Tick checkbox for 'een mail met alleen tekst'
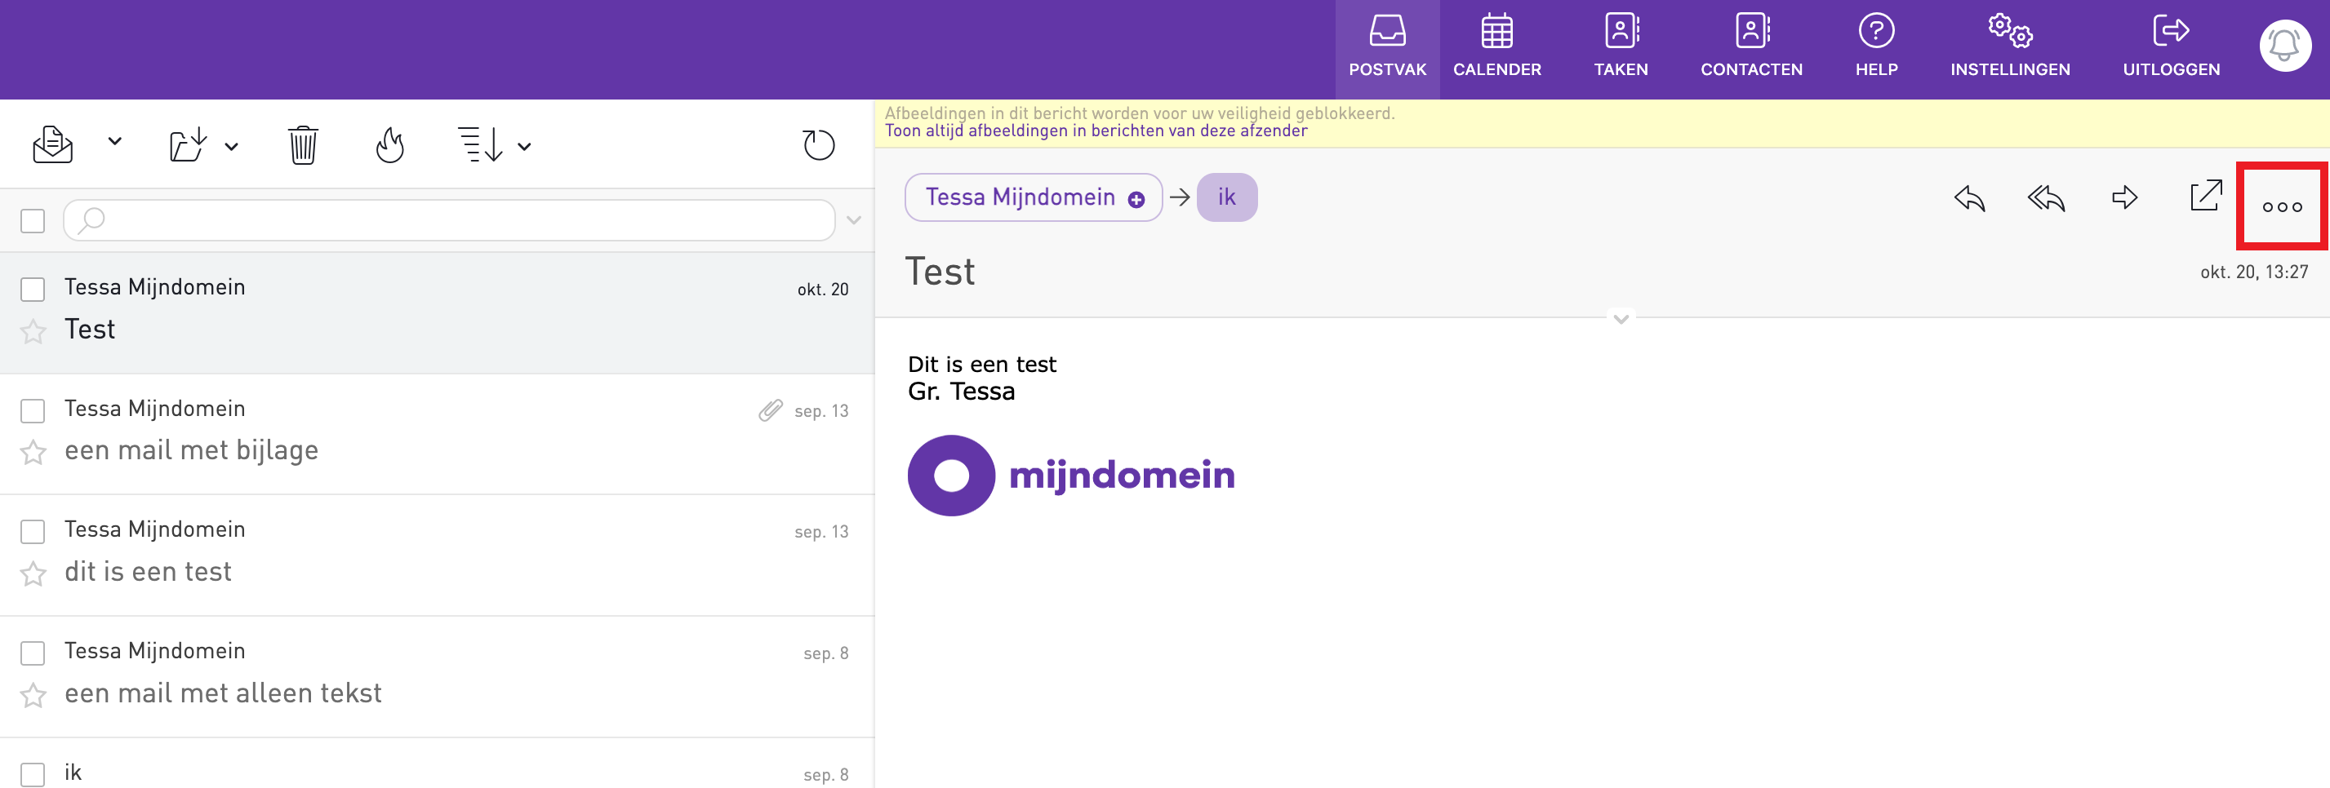Viewport: 2330px width, 788px height. point(33,653)
